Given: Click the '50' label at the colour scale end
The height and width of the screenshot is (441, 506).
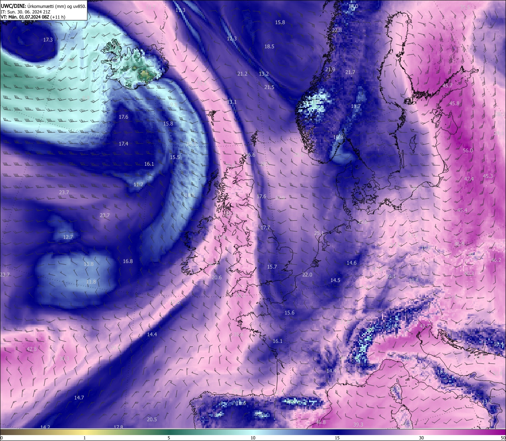Looking at the screenshot, I should (503, 438).
